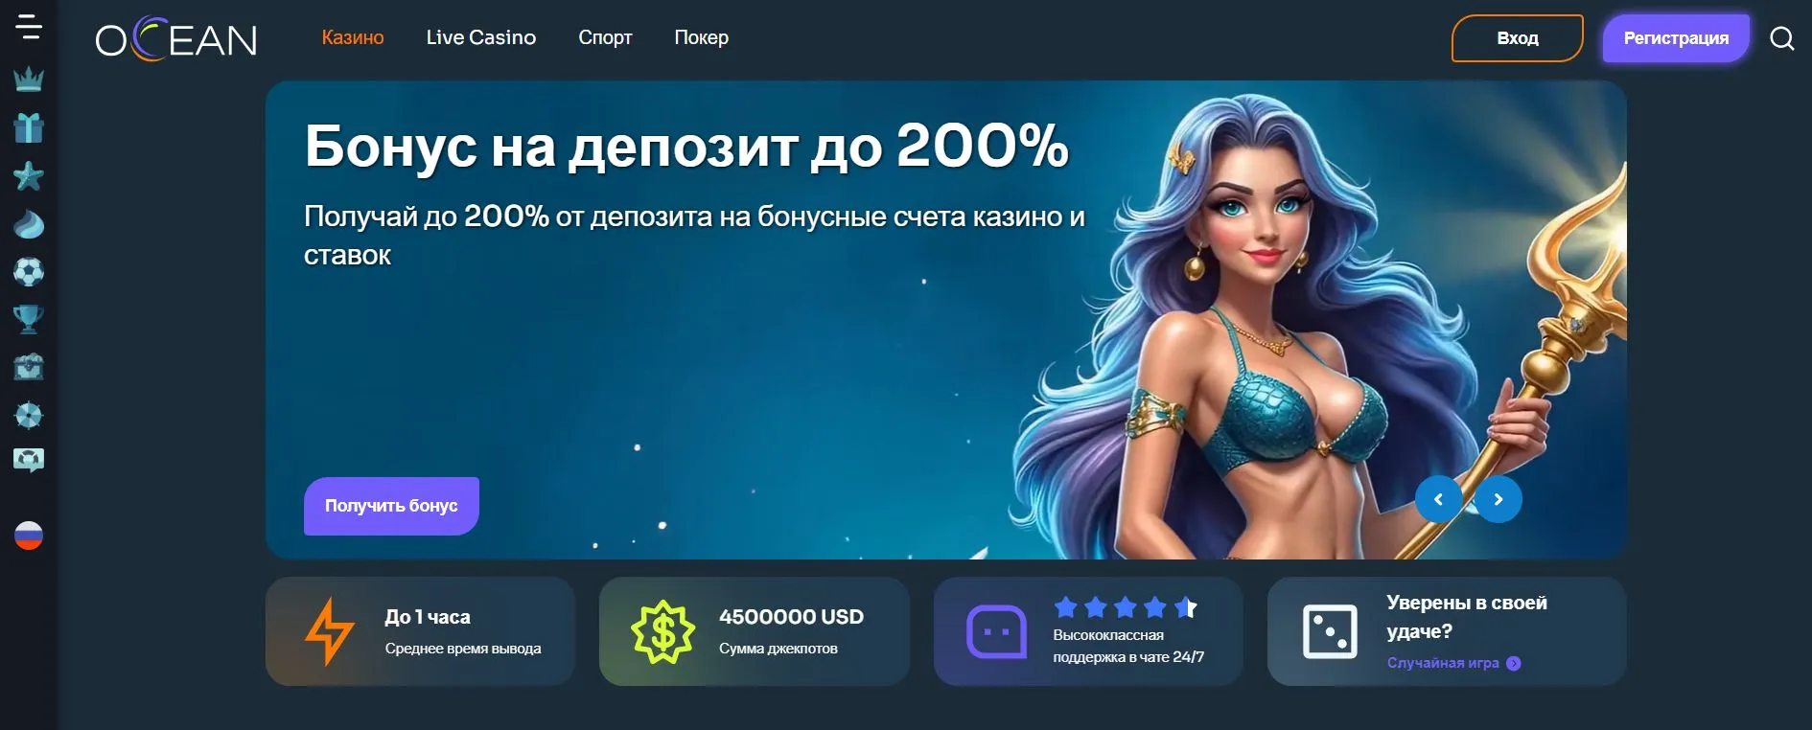Viewport: 1812px width, 730px height.
Task: Click the crown icon in sidebar
Action: click(x=29, y=79)
